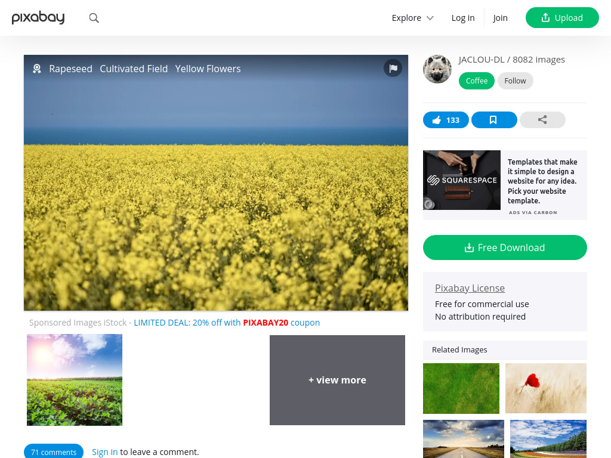611x458 pixels.
Task: Like the image with thumbs-up 133
Action: (x=446, y=120)
